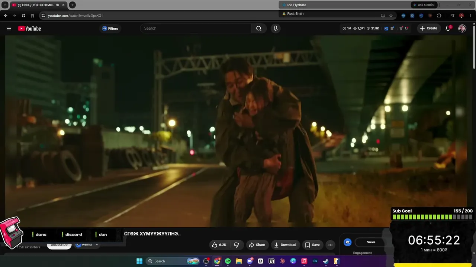476x267 pixels.
Task: Open the Chrome three-dot menu
Action: coord(470,16)
